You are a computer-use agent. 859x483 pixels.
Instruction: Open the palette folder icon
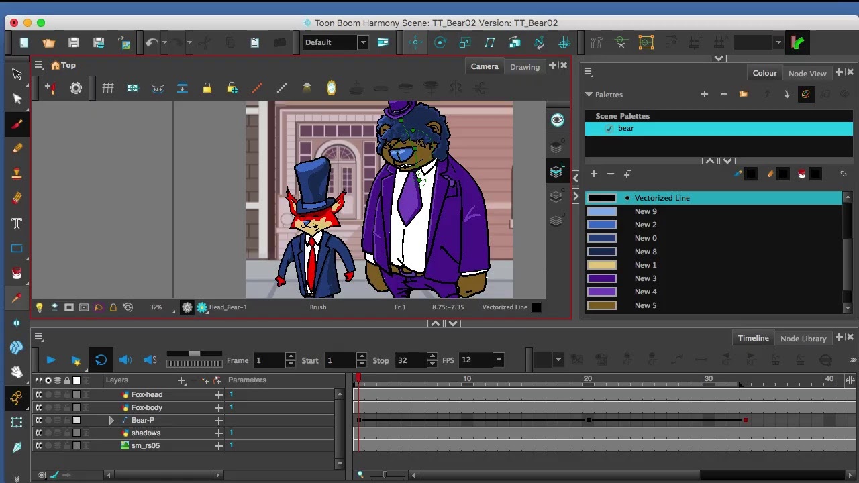(743, 95)
